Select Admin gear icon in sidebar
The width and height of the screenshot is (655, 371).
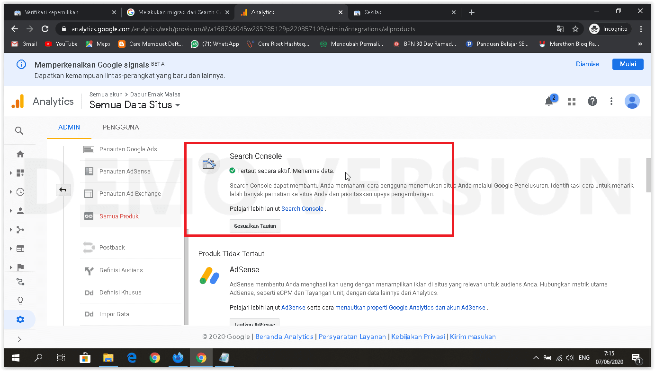coord(20,319)
